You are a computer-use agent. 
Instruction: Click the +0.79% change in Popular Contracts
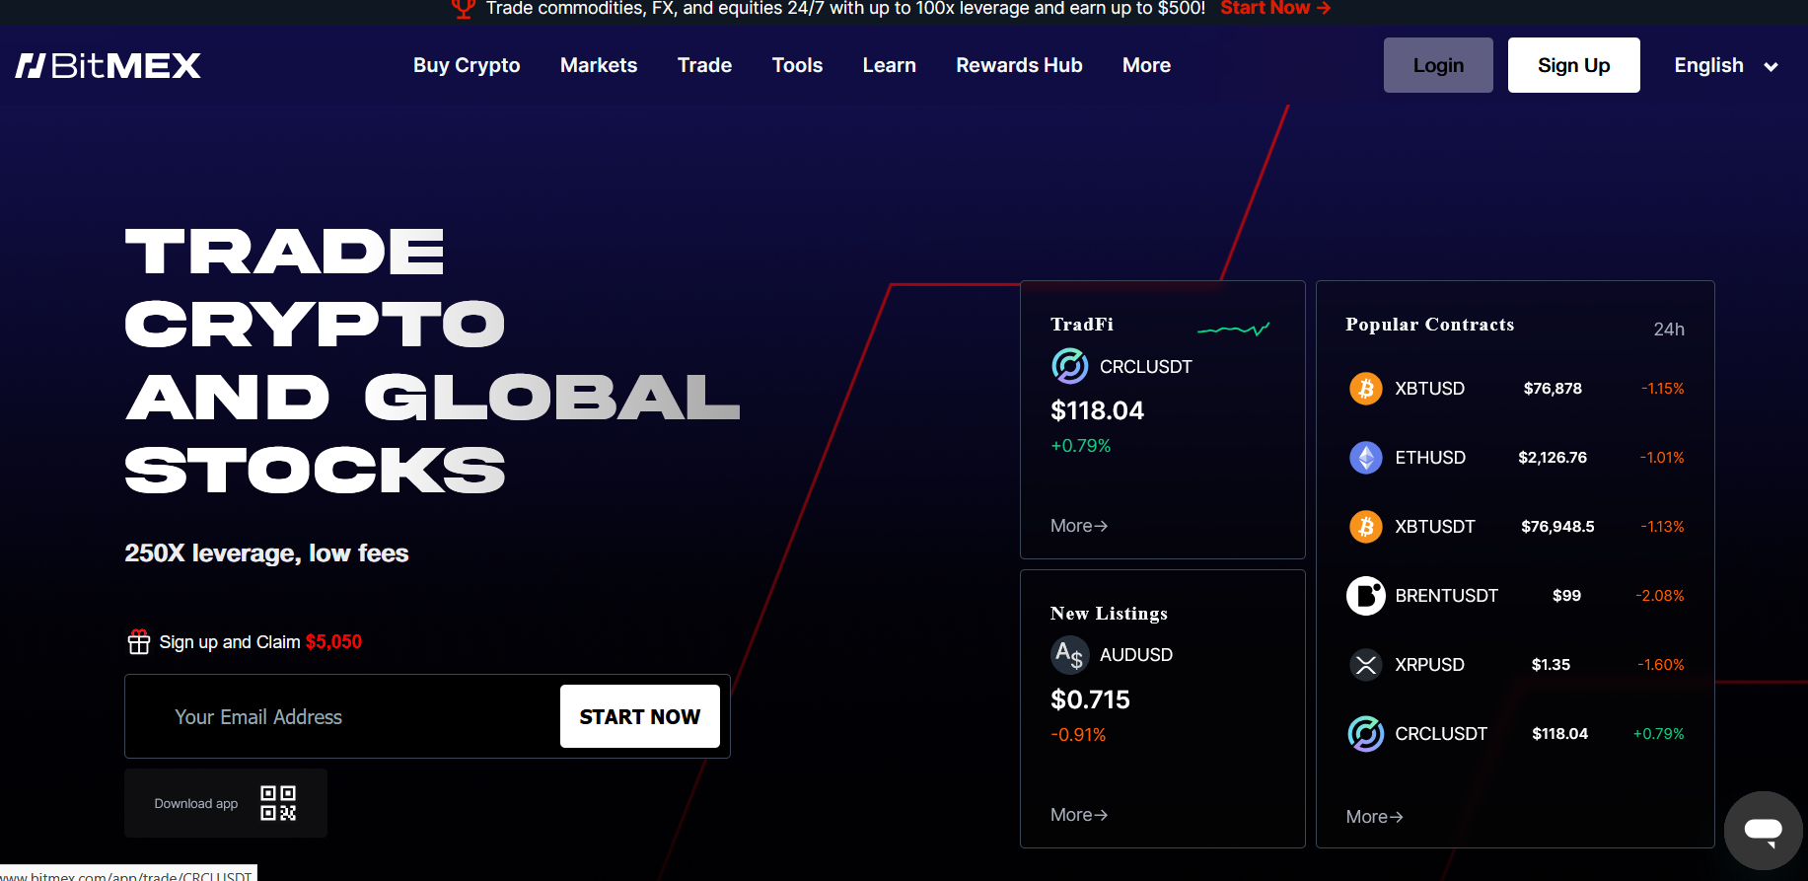[x=1659, y=734]
